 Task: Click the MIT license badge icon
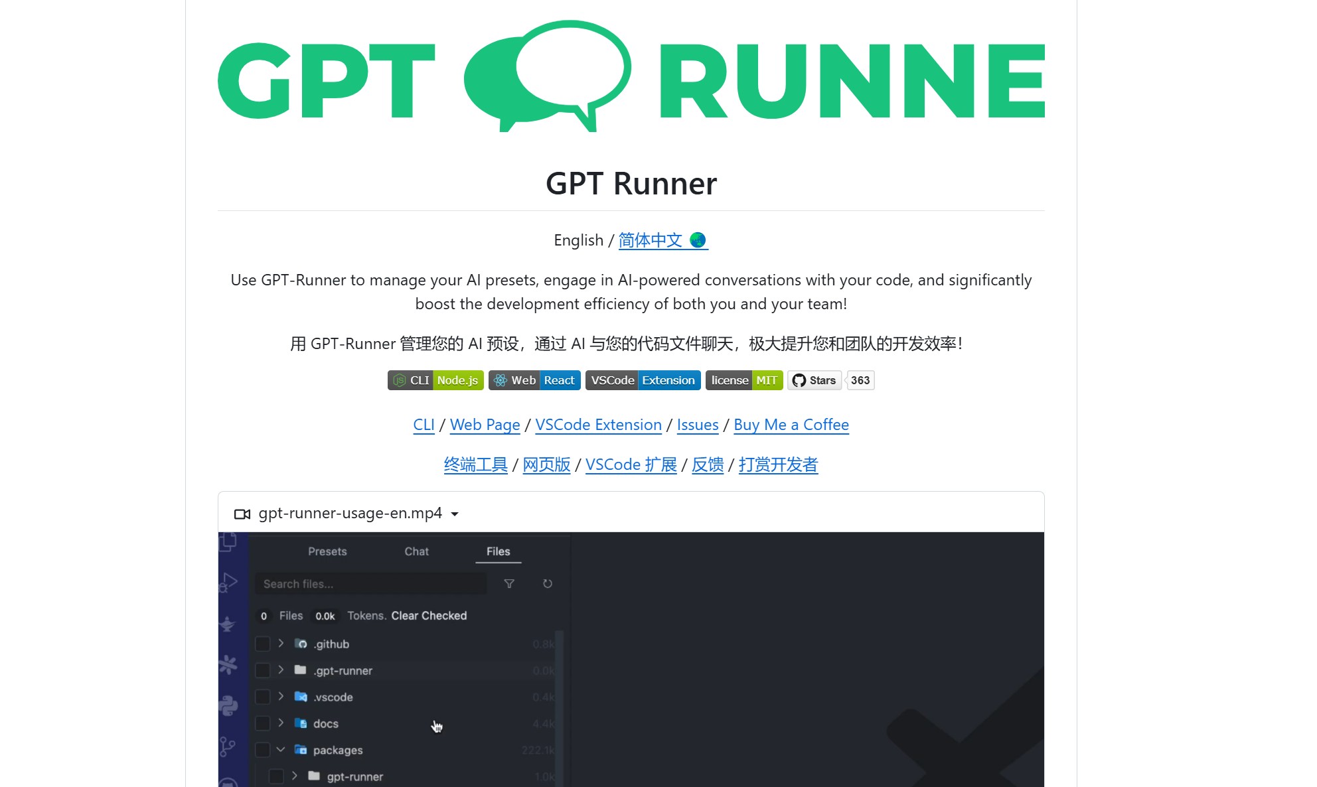point(743,380)
